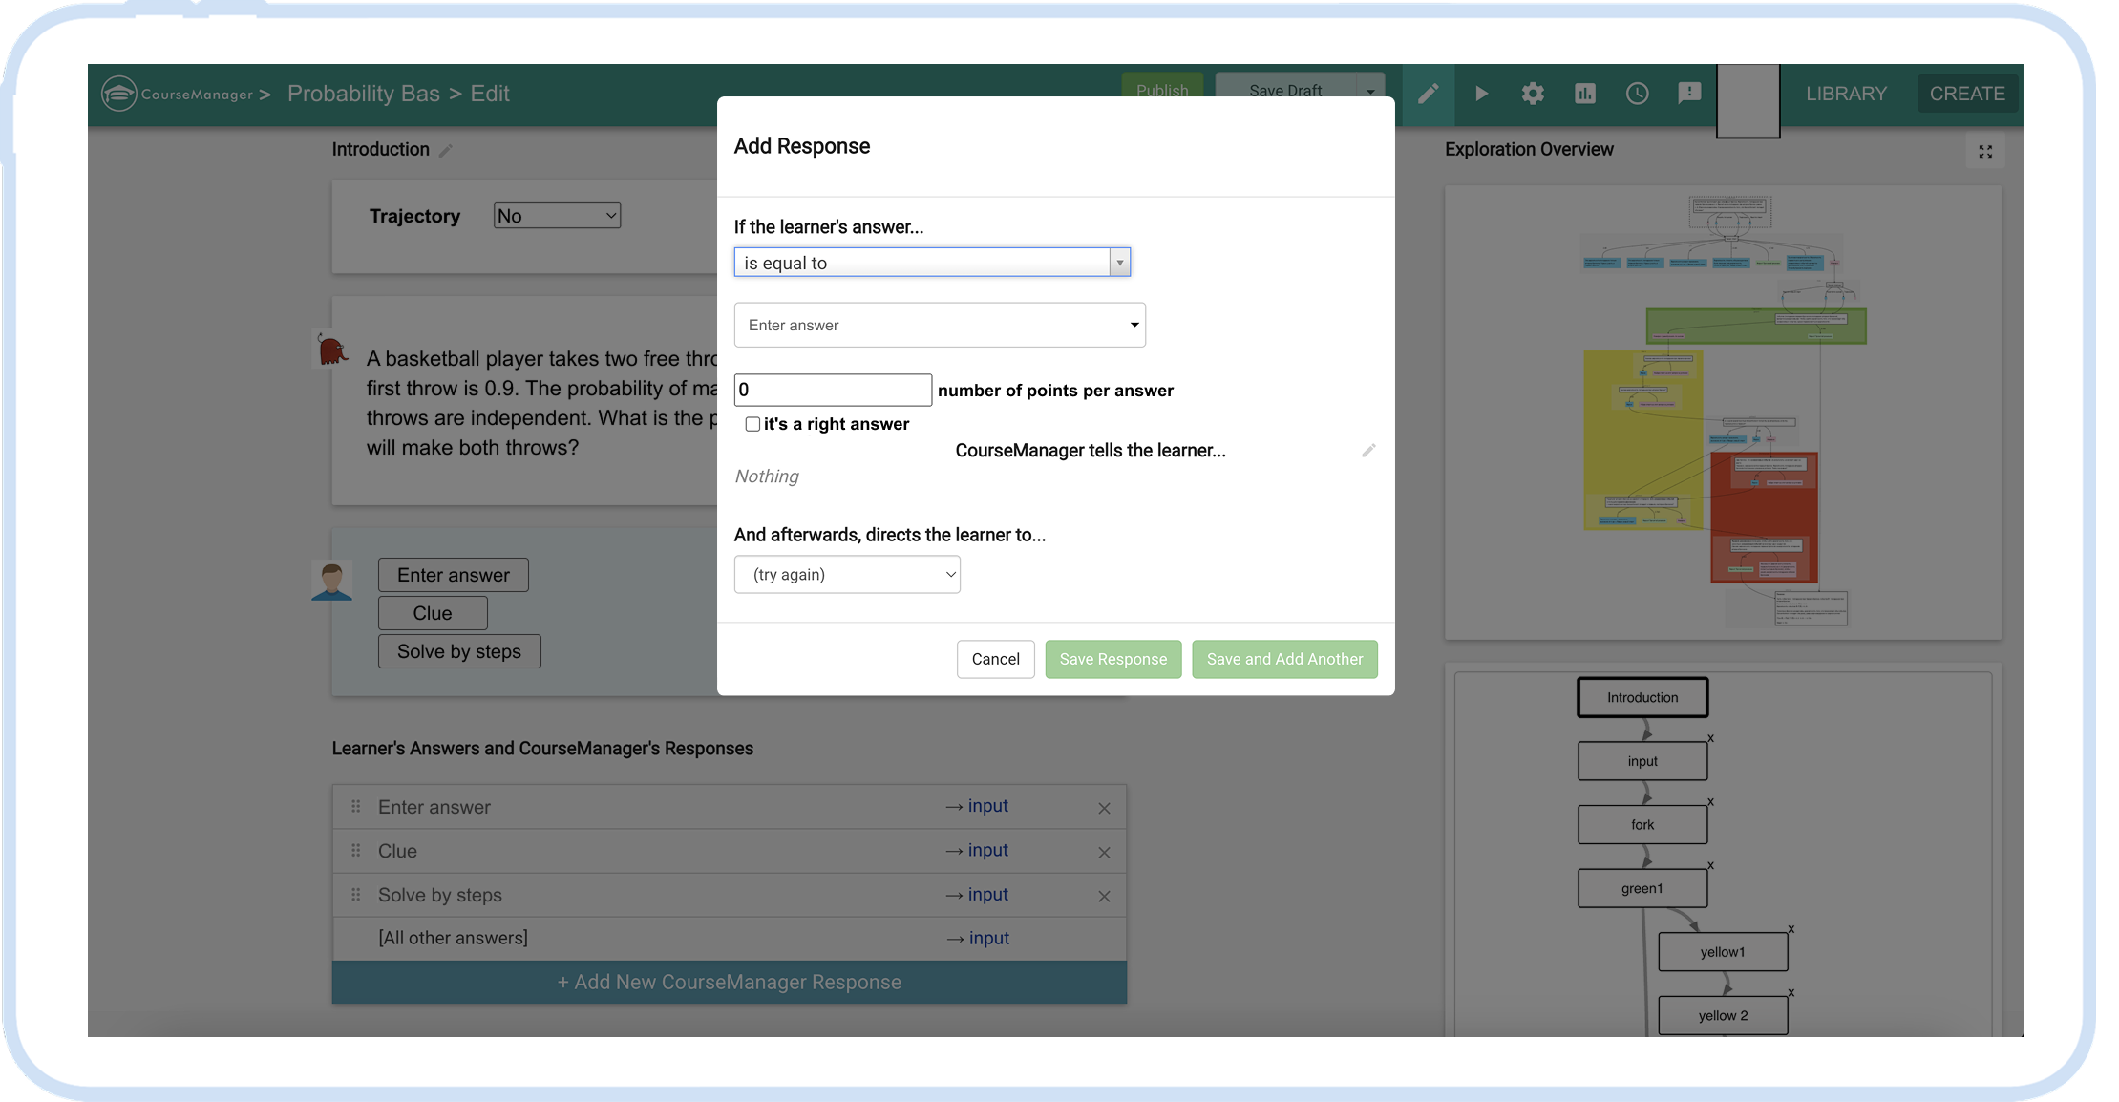Open the LIBRARY menu item

[1846, 94]
